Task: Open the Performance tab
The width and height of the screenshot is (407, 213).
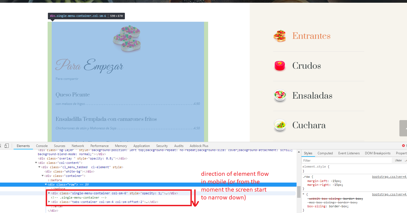Action: click(x=100, y=146)
